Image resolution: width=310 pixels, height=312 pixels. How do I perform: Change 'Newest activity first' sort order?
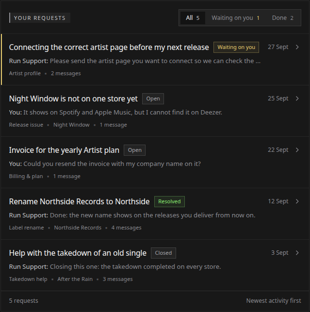pyautogui.click(x=274, y=301)
